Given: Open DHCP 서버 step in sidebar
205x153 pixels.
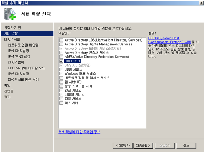Looking at the screenshot, I should (x=12, y=39).
